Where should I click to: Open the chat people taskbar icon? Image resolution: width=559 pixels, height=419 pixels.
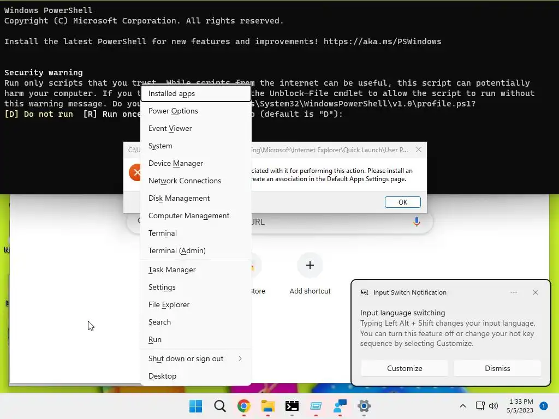tap(340, 406)
